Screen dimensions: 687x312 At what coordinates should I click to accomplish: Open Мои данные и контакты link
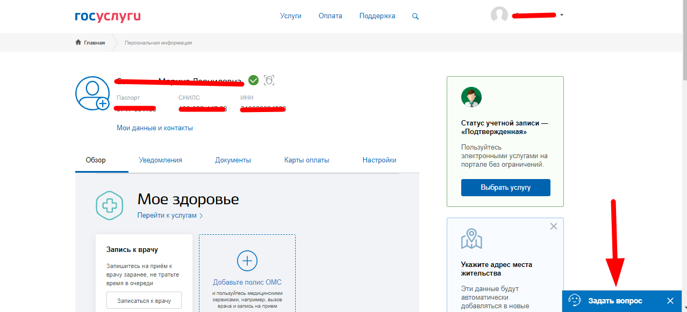coord(154,128)
